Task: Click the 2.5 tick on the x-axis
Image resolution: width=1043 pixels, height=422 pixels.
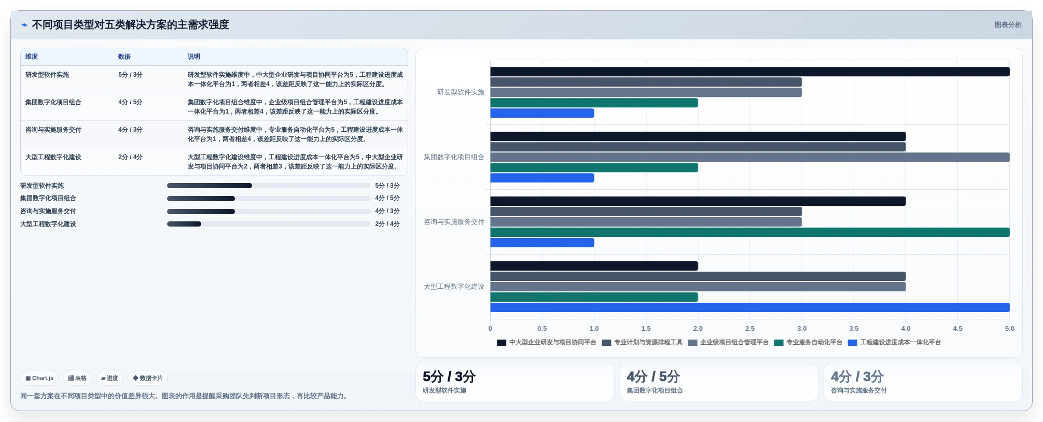Action: [750, 329]
